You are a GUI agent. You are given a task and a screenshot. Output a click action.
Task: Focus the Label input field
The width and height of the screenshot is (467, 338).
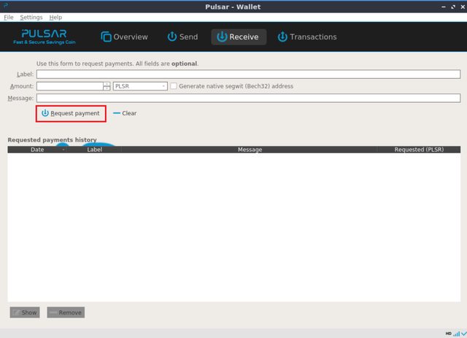[248, 74]
